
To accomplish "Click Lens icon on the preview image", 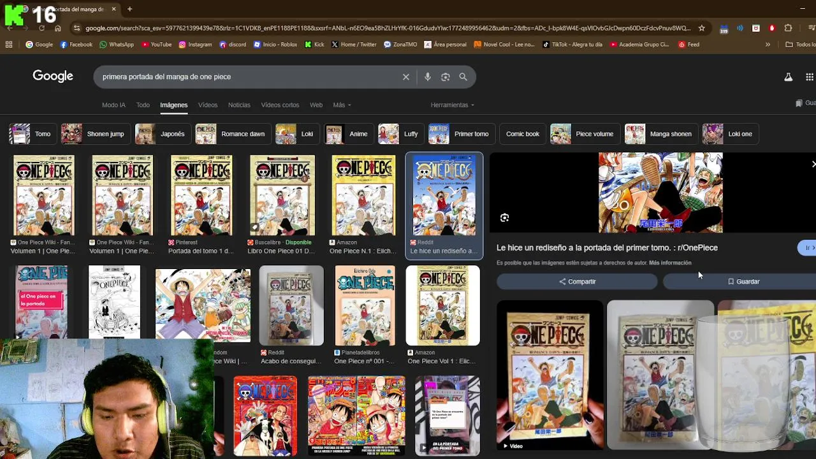I will pyautogui.click(x=504, y=218).
